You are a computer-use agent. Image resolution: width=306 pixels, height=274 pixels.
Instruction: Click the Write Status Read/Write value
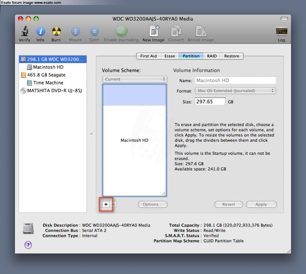point(214,230)
